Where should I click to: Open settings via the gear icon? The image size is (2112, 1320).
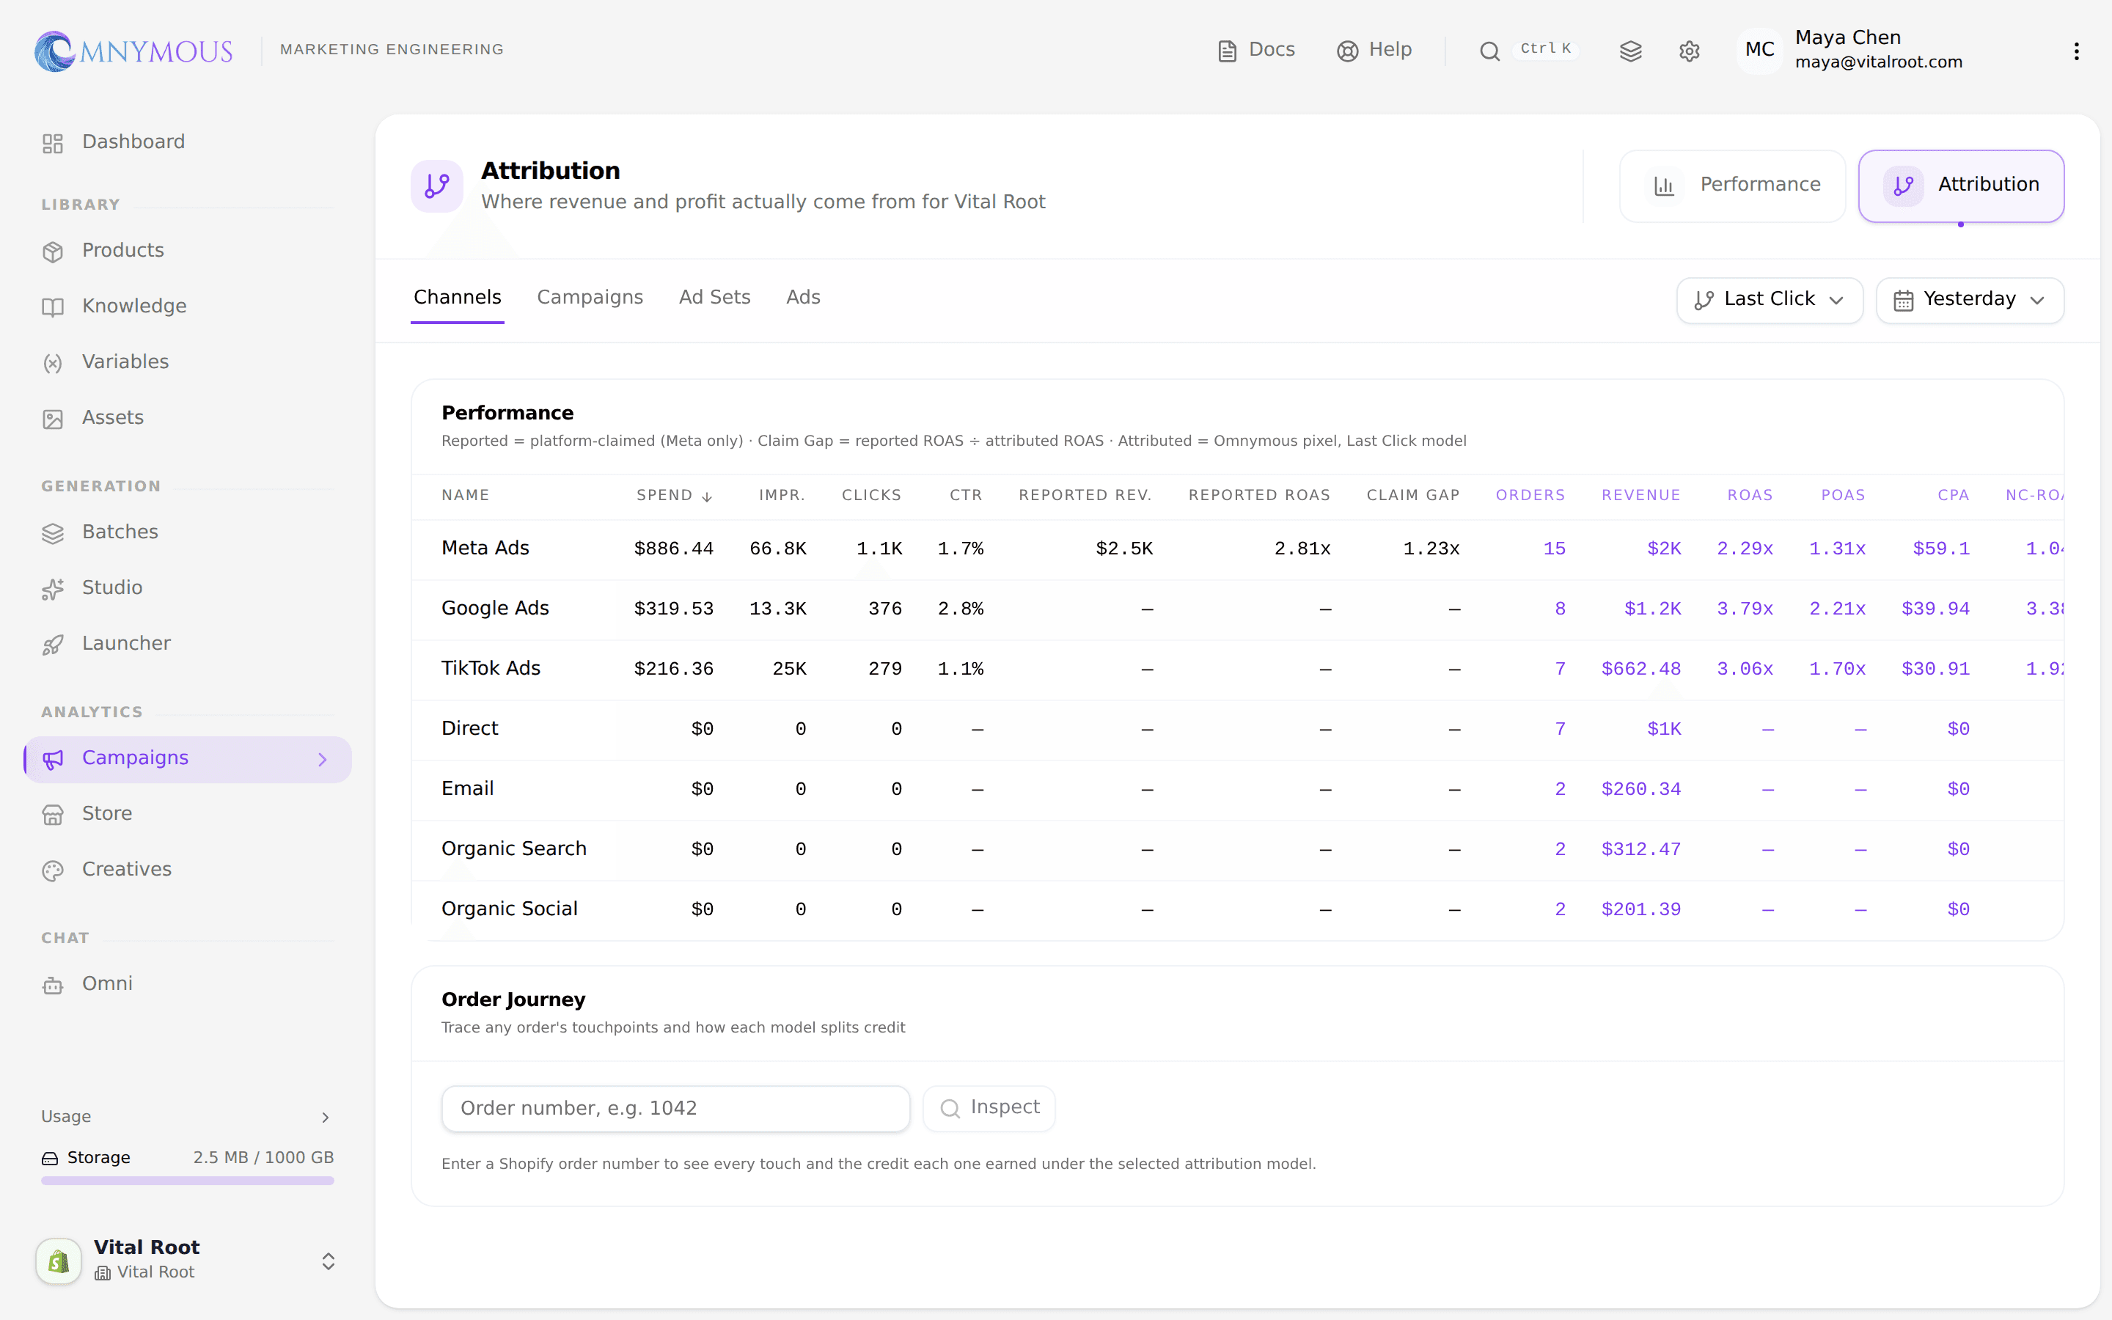point(1689,51)
